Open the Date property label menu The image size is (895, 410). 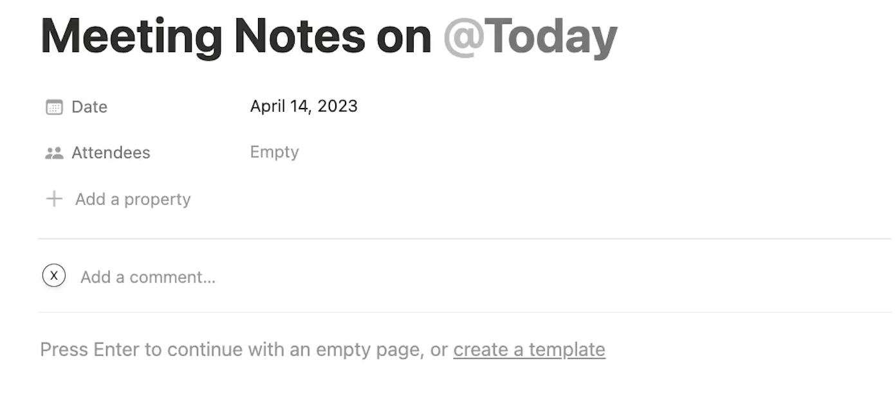pyautogui.click(x=89, y=107)
